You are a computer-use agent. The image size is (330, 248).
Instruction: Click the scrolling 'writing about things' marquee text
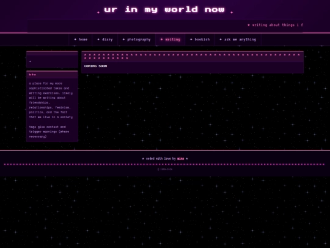[275, 25]
